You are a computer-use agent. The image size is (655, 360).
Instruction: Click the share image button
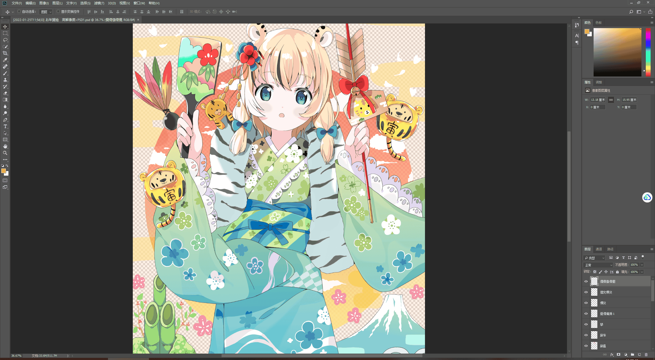[x=650, y=12]
